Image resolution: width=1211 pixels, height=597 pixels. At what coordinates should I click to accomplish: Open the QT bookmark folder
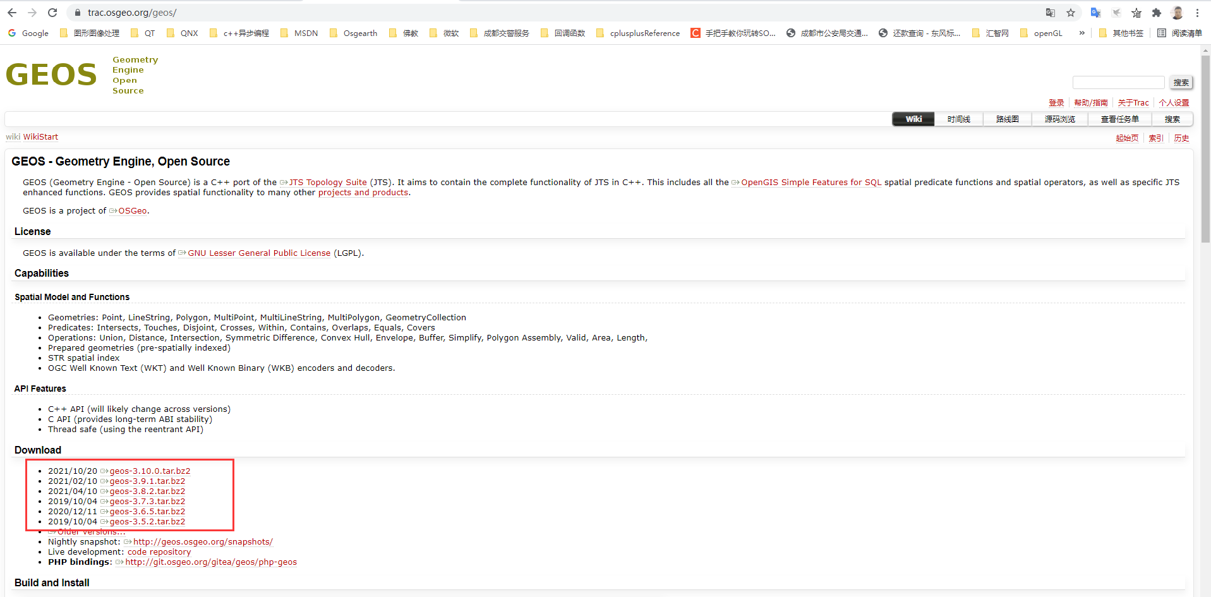tap(143, 33)
